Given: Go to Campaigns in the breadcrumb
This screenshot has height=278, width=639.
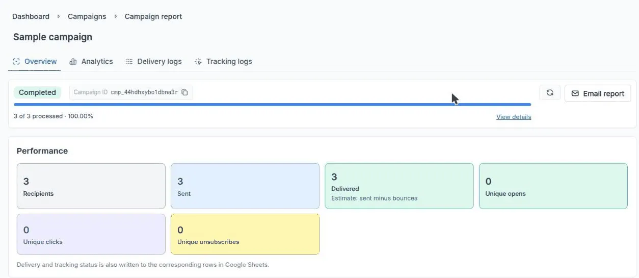Looking at the screenshot, I should pyautogui.click(x=87, y=16).
